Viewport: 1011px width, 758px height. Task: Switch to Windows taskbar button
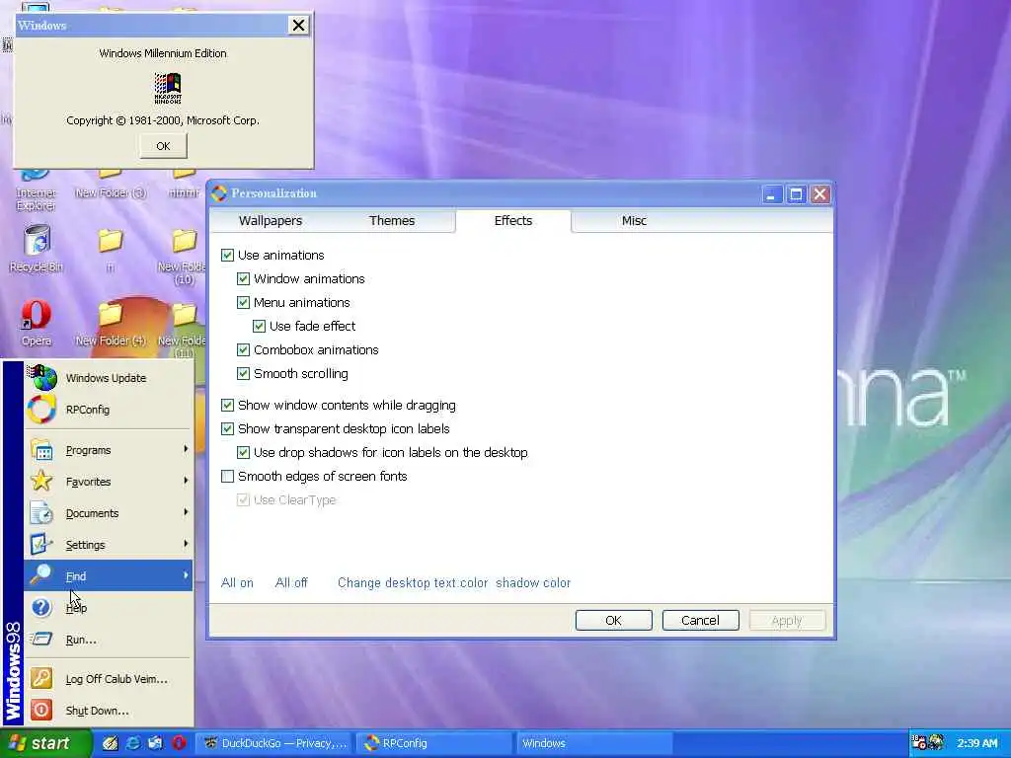coord(593,743)
